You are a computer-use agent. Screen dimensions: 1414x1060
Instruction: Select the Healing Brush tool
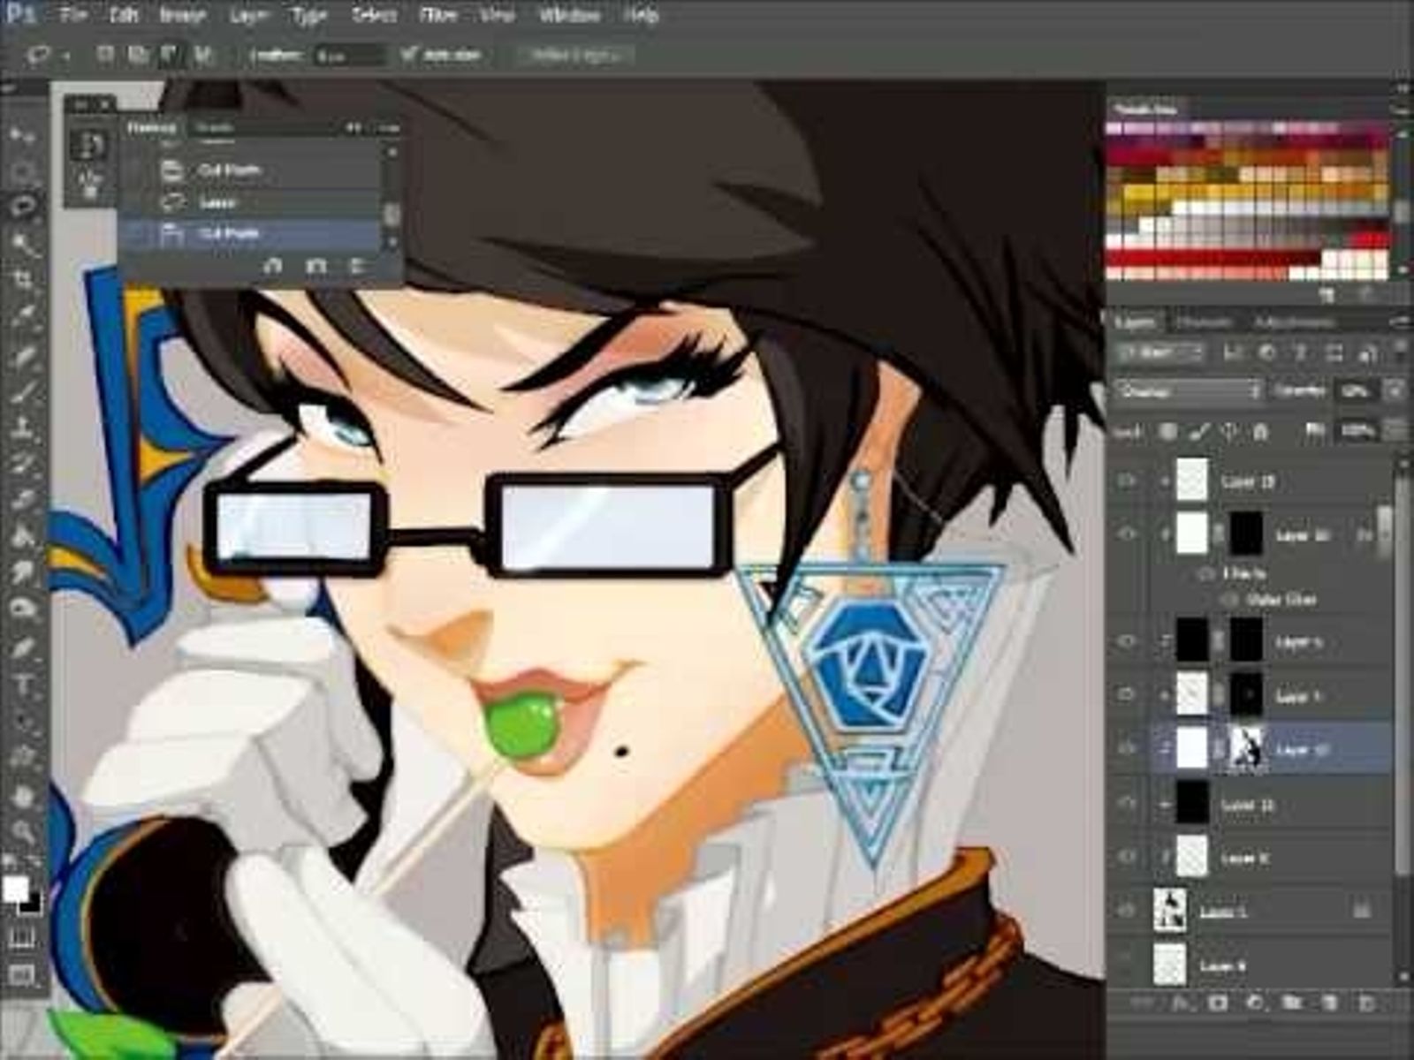(x=23, y=355)
